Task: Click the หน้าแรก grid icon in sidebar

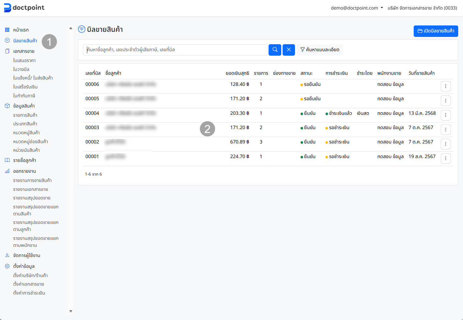Action: point(7,30)
